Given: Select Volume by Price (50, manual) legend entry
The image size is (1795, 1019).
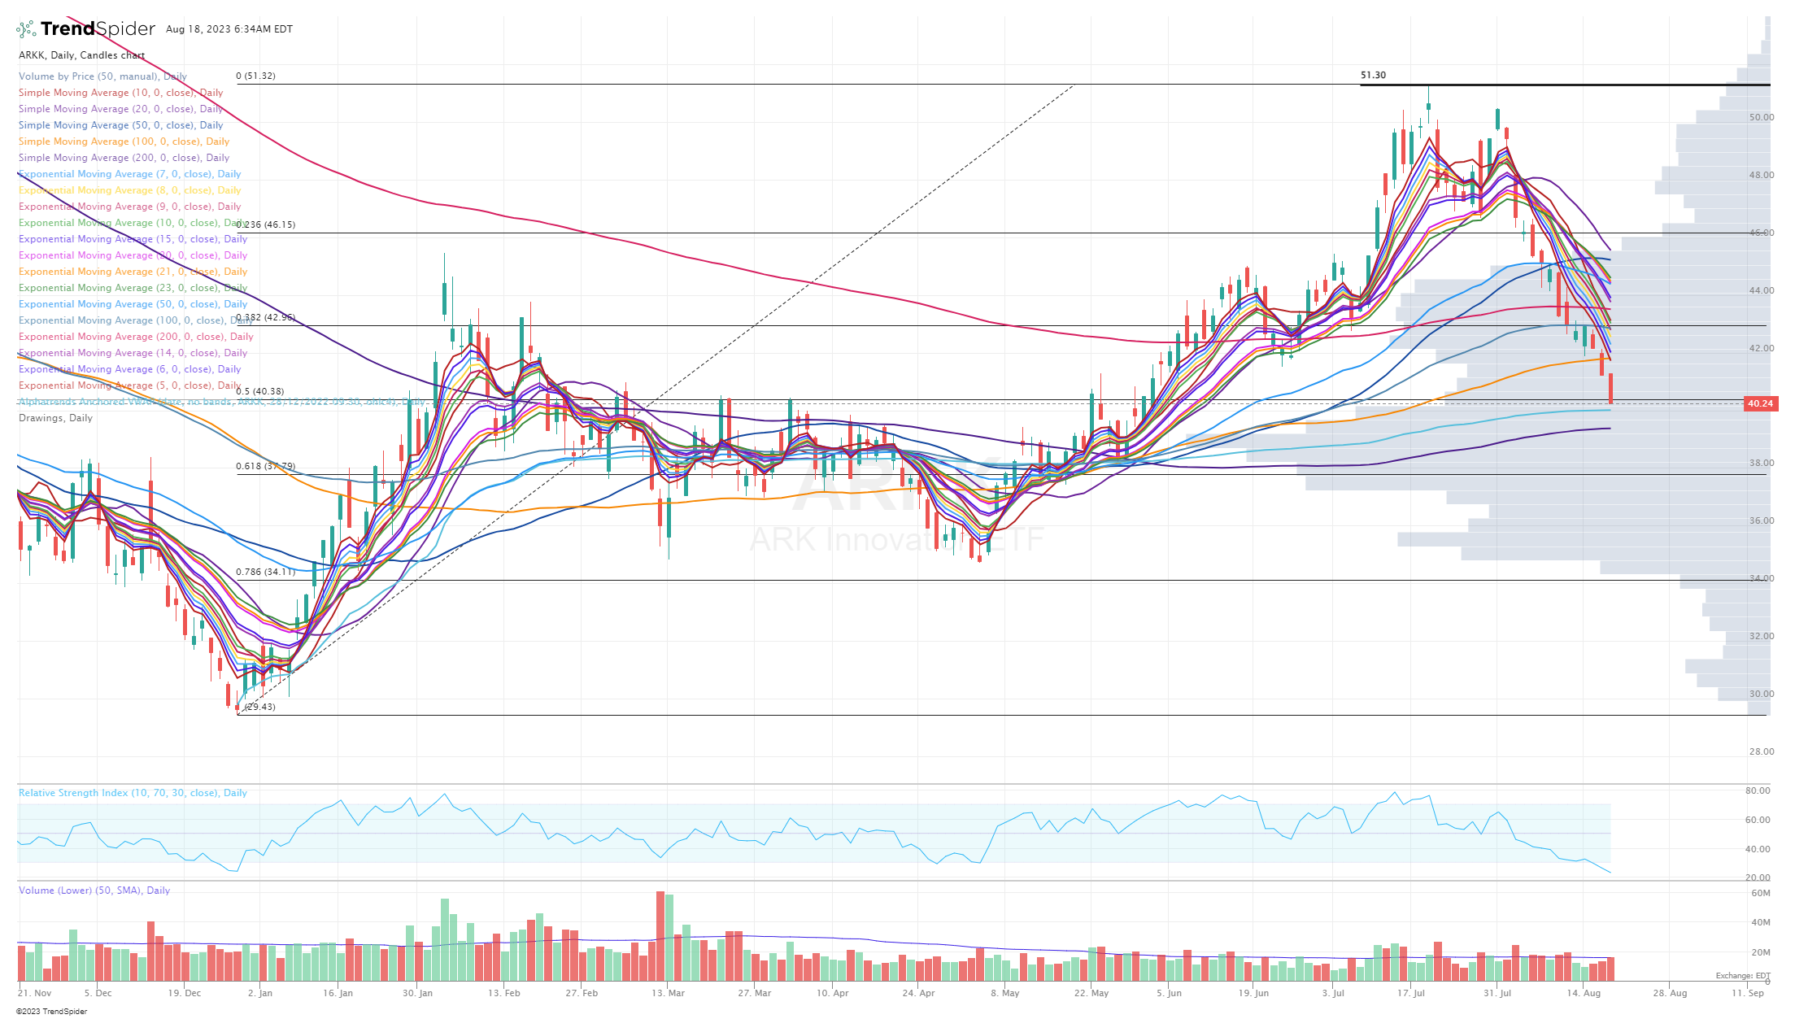Looking at the screenshot, I should [x=102, y=76].
